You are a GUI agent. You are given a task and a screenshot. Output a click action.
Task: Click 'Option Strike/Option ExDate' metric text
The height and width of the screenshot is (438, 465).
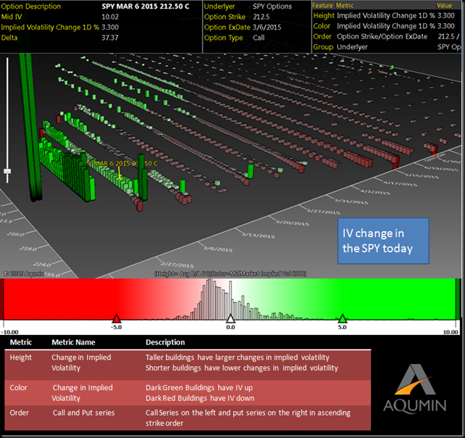(382, 36)
